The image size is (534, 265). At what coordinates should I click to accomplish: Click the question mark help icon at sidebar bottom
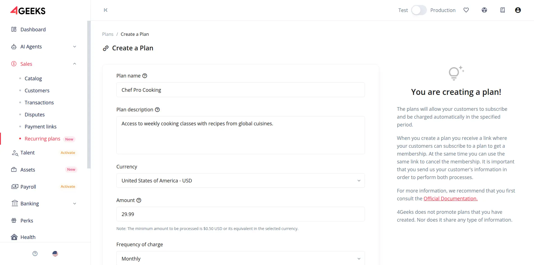[35, 254]
